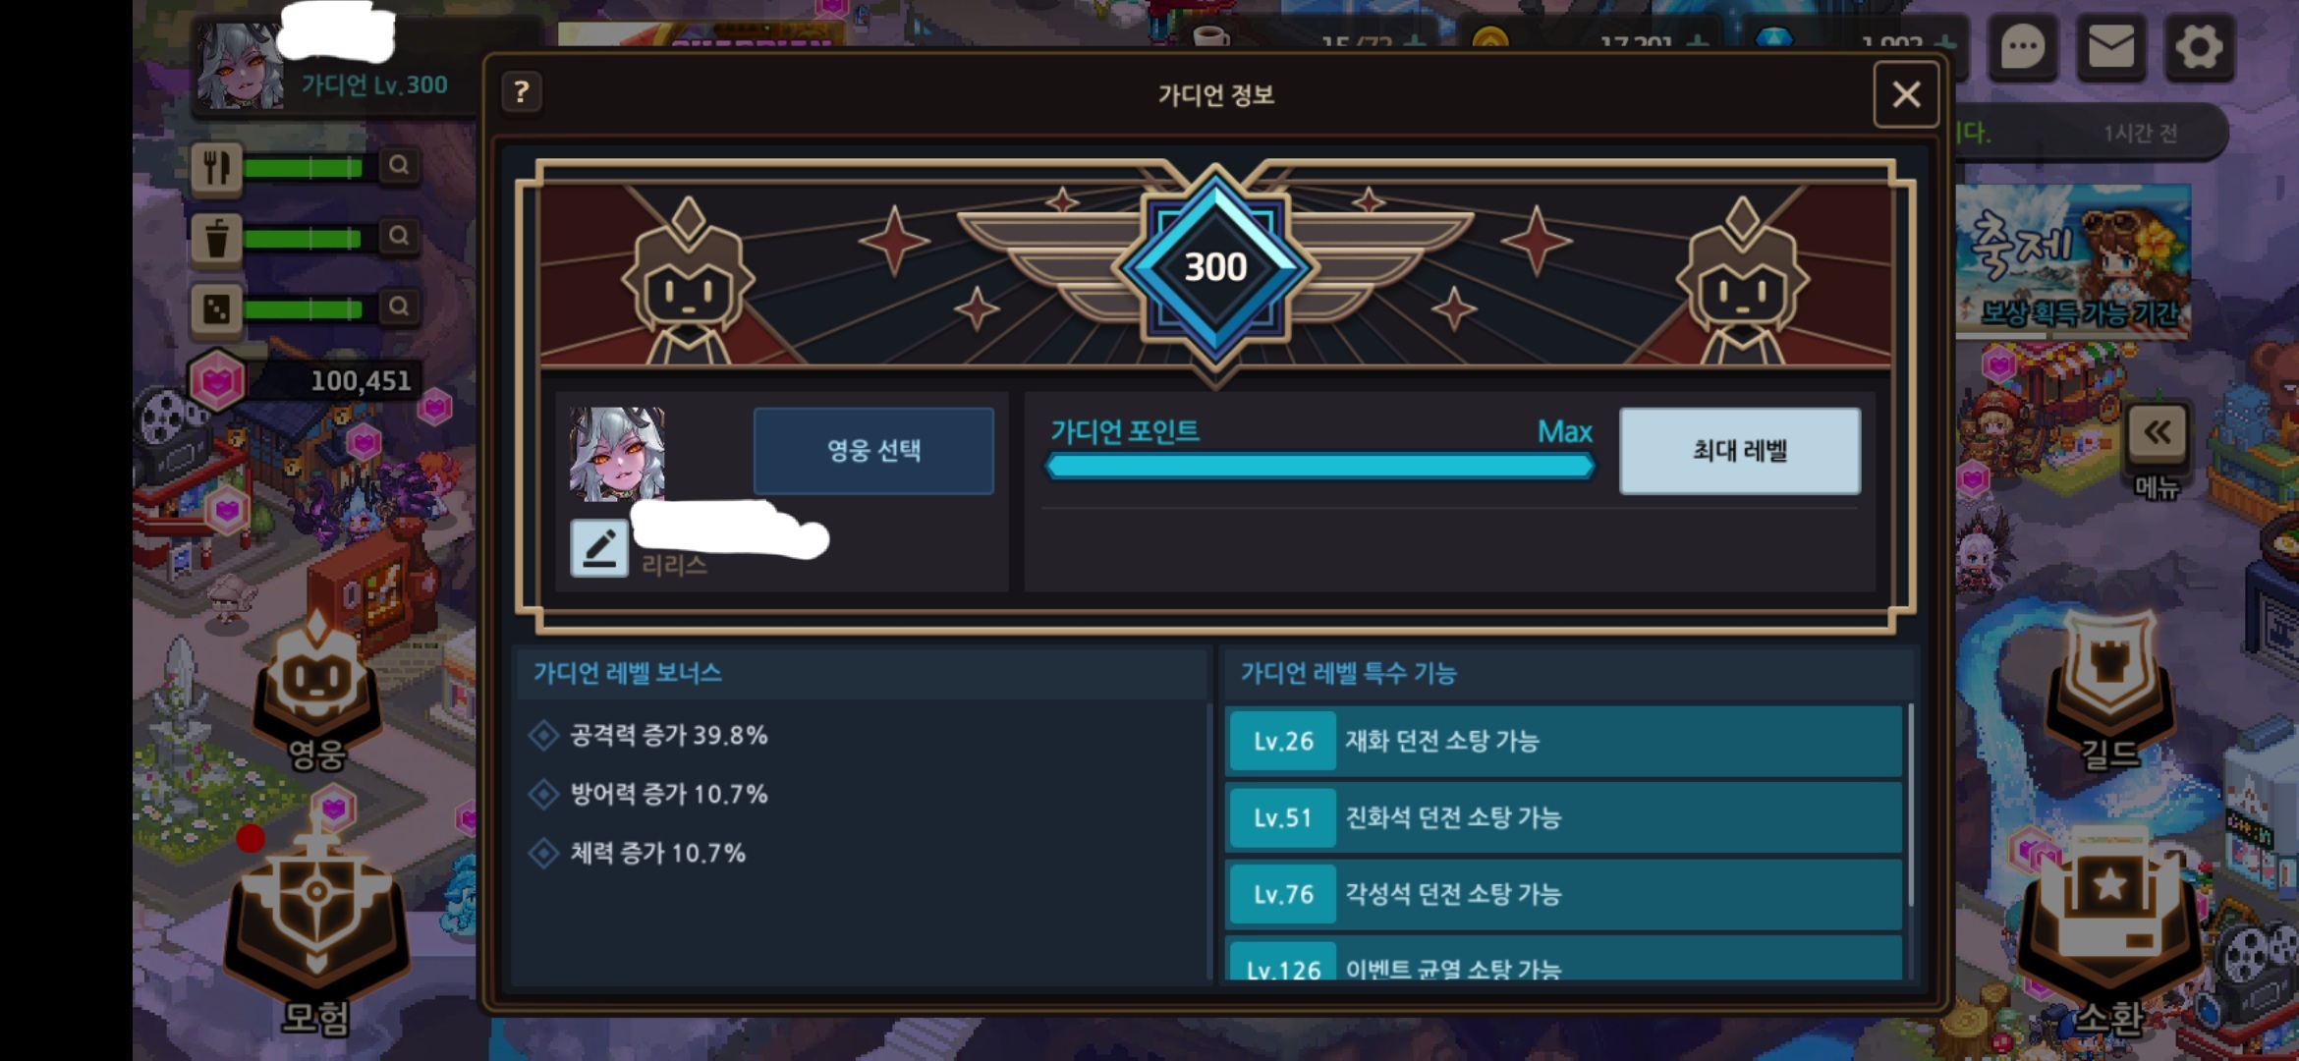
Task: Open the settings gear icon
Action: (x=2199, y=46)
